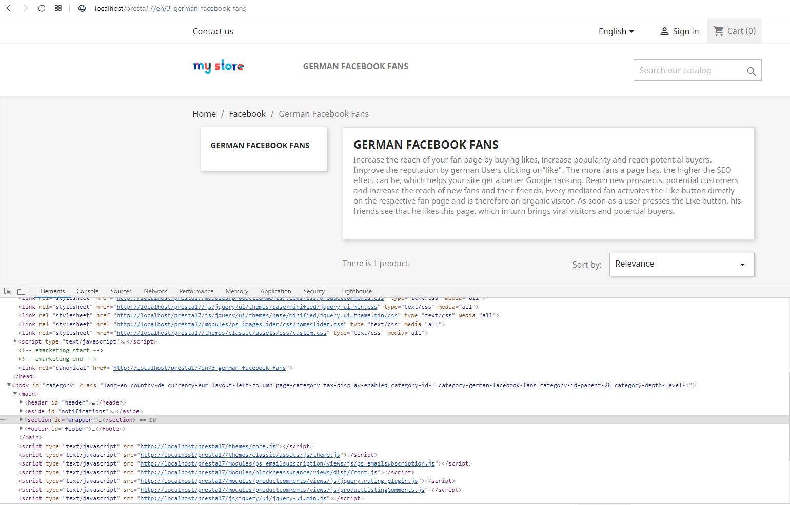The image size is (790, 505).
Task: Switch to the Security tab
Action: coord(314,291)
